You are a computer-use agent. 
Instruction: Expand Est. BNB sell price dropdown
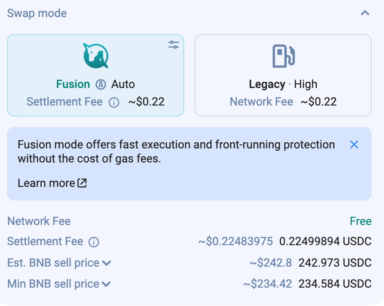coord(106,263)
